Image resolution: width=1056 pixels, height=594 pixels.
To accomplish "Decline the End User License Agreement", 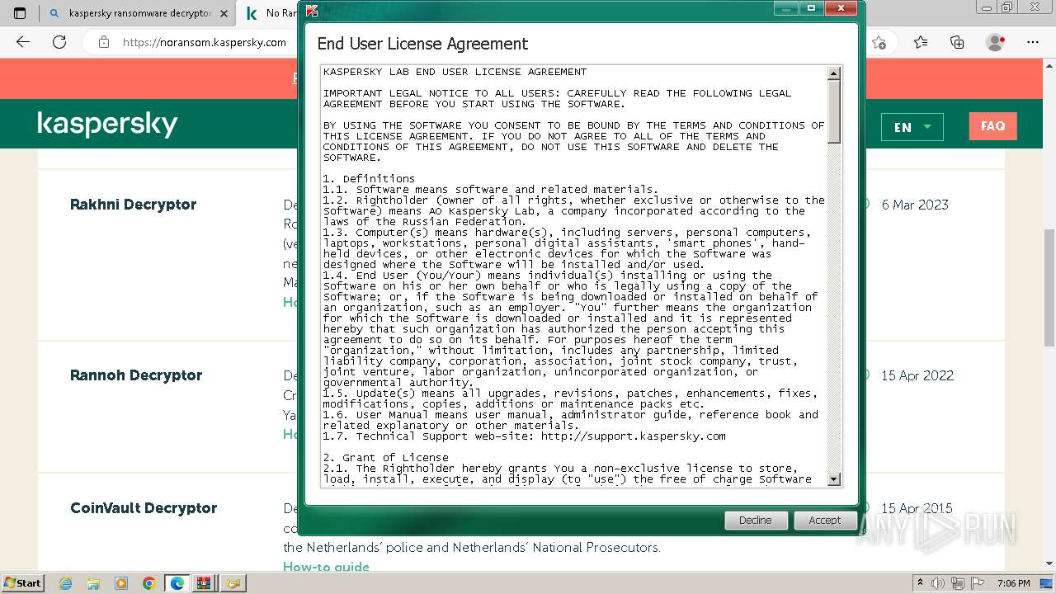I will 755,520.
